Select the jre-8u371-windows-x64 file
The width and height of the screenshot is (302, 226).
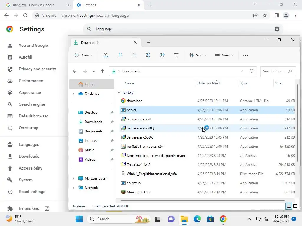[207, 147]
